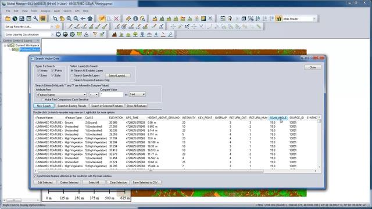Screen dimensions: 372x209
Task: Open the File menu
Action: 8,11
